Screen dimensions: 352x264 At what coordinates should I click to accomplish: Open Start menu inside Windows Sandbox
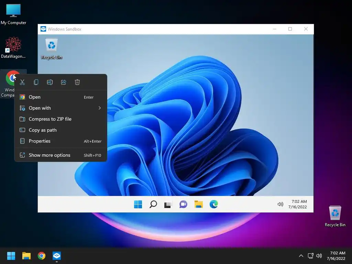point(138,204)
